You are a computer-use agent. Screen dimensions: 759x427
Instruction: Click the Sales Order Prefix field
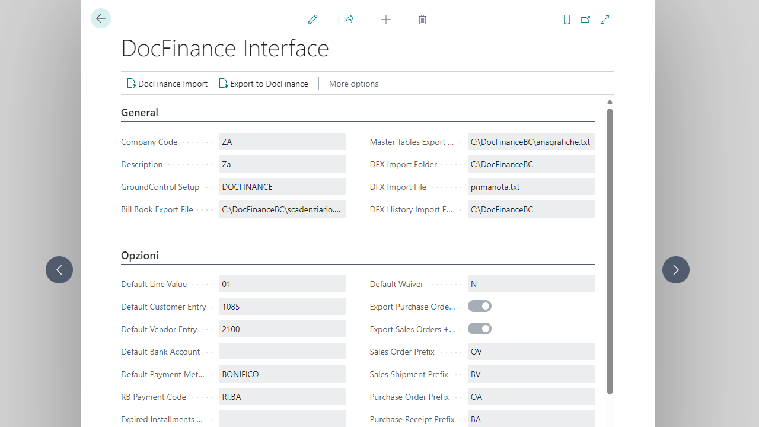point(531,352)
